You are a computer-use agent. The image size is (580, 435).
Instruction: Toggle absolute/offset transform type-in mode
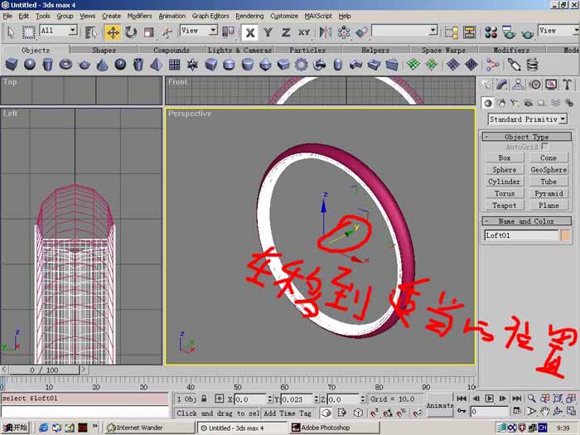pyautogui.click(x=220, y=399)
